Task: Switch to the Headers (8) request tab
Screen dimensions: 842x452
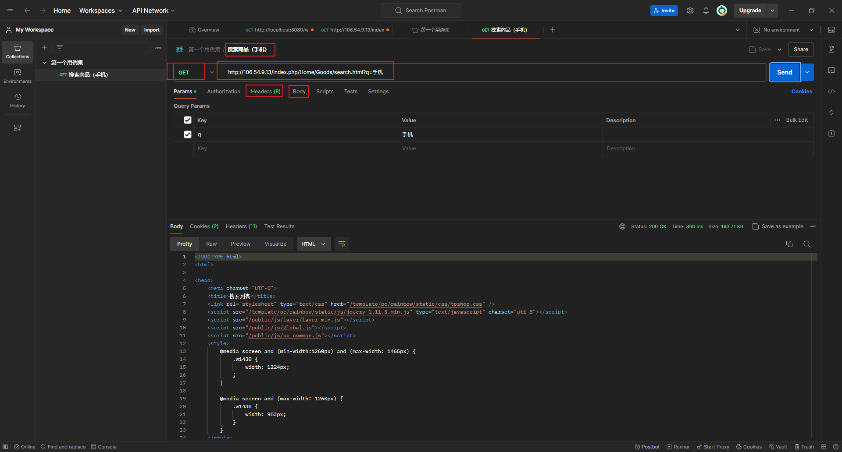Action: click(x=265, y=92)
